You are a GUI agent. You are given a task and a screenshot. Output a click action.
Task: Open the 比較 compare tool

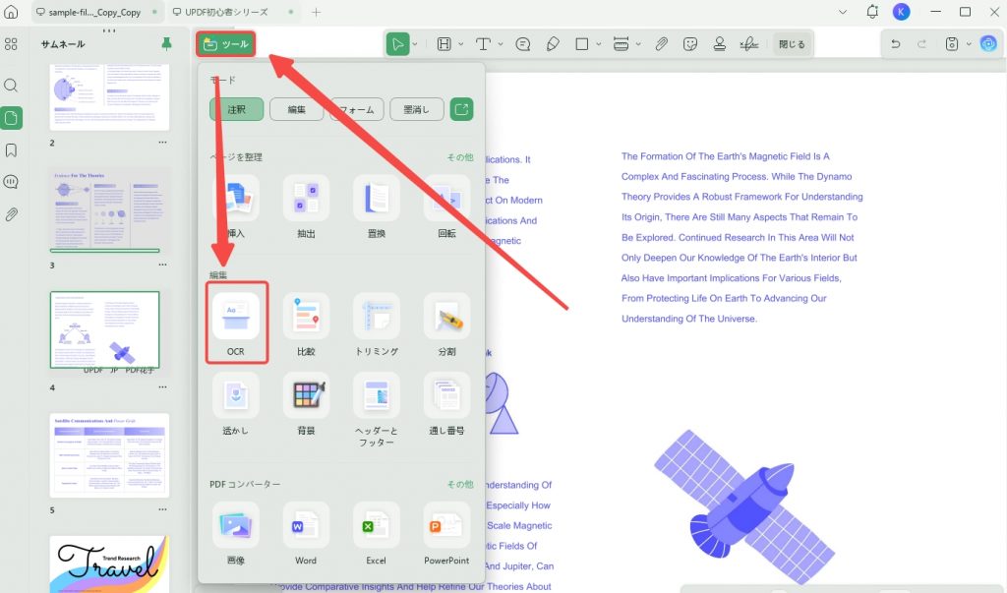pyautogui.click(x=307, y=325)
